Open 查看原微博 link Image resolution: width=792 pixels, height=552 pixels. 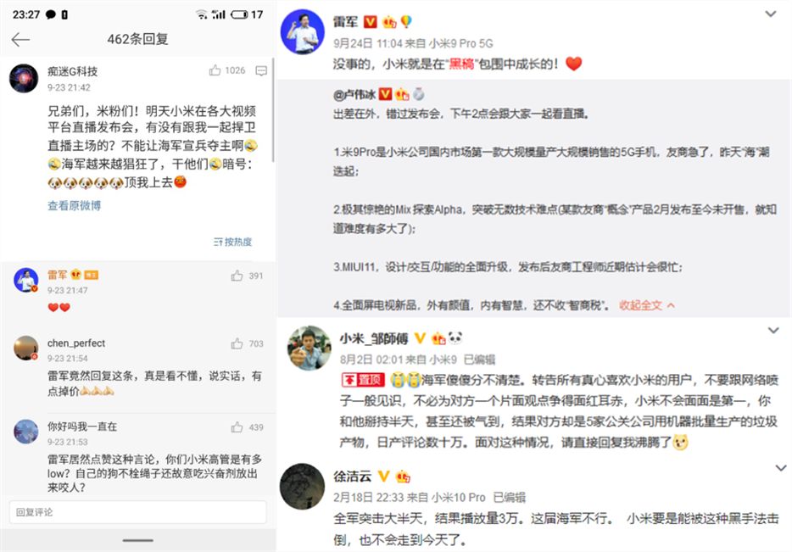[75, 205]
